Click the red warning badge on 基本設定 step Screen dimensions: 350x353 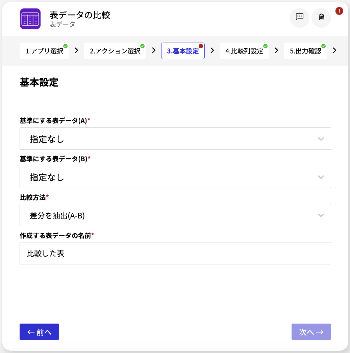click(x=201, y=46)
